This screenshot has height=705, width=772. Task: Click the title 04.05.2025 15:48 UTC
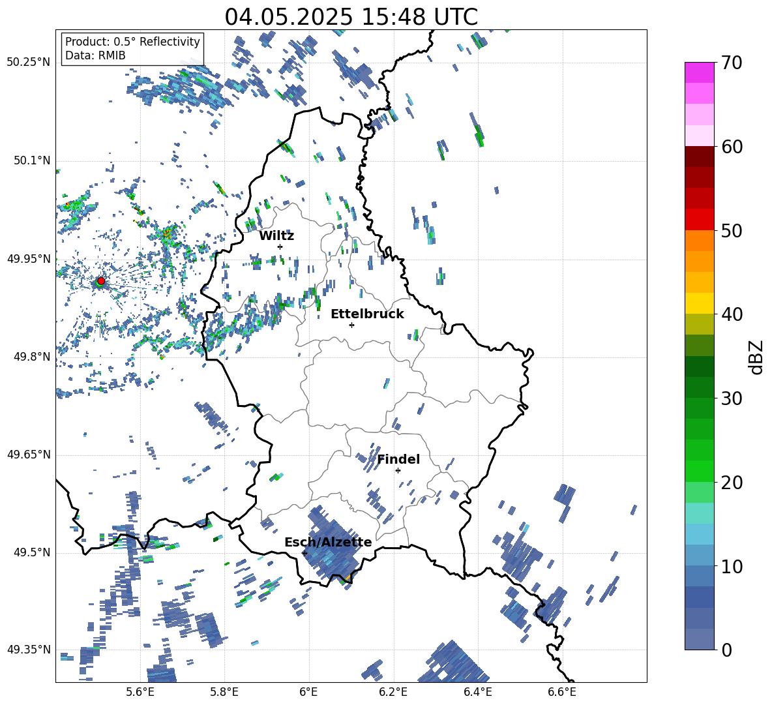pos(351,17)
